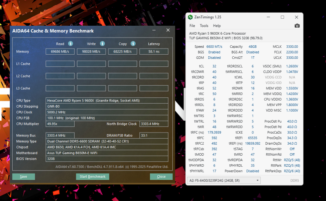Expand the A2 memory module dropdown
Screen dimensions: 326x201
tap(224, 180)
